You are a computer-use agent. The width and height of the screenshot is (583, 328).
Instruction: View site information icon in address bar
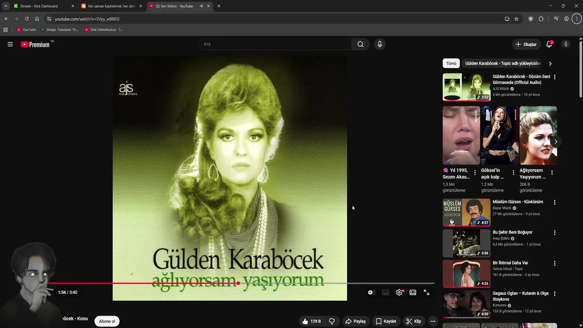(49, 19)
